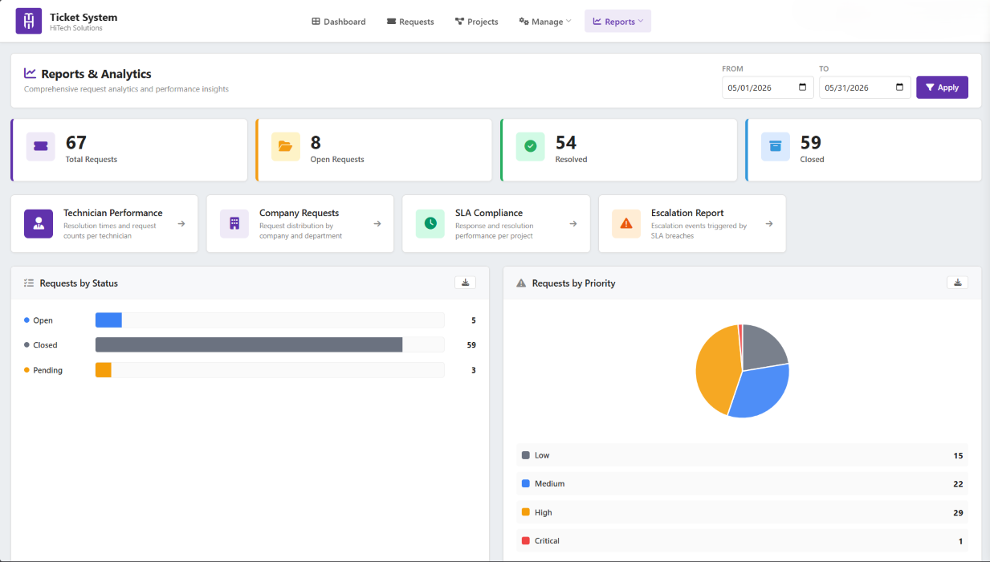This screenshot has width=990, height=562.
Task: Click the Open Requests folder icon
Action: click(x=286, y=147)
